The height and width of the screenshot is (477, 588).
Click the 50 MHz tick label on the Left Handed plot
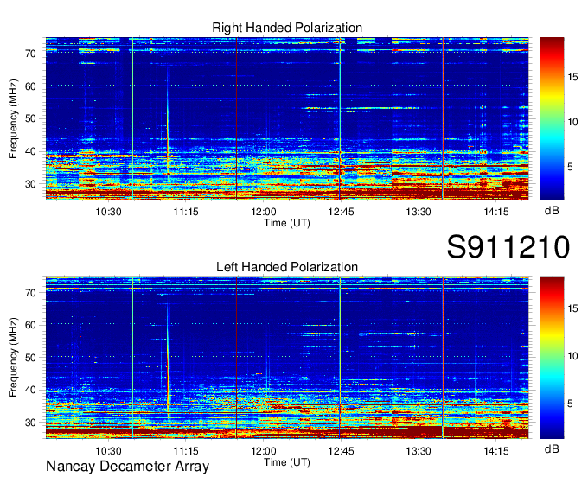click(x=31, y=358)
